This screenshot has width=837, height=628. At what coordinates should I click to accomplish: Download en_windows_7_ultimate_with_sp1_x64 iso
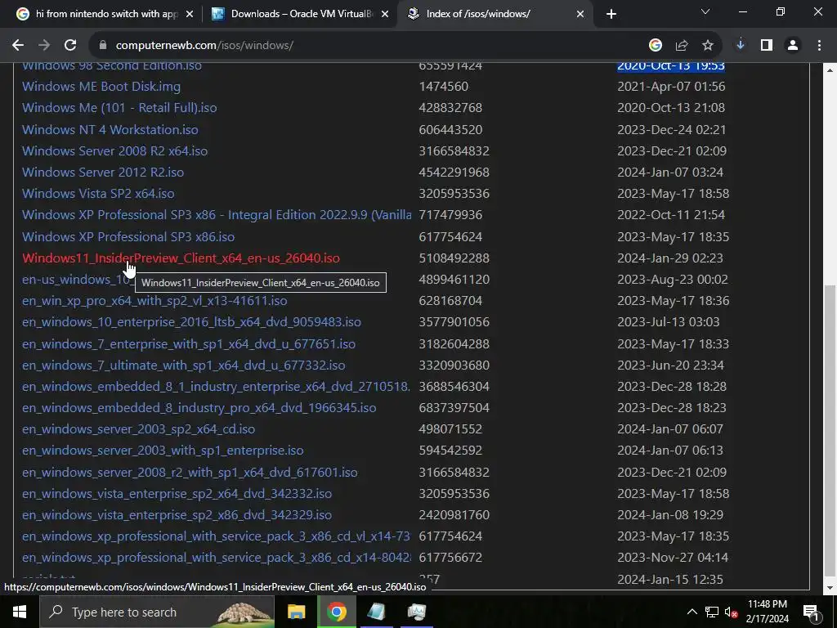[x=184, y=366]
